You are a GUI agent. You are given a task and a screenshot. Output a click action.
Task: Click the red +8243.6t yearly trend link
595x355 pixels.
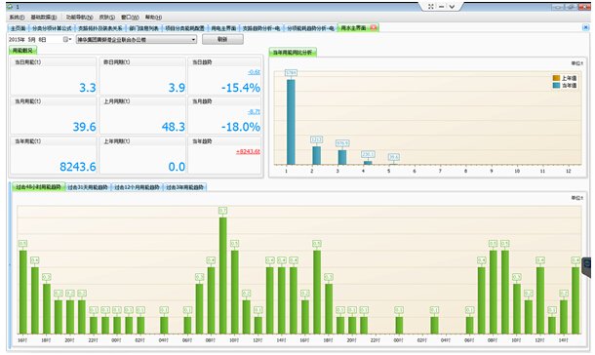pos(248,151)
